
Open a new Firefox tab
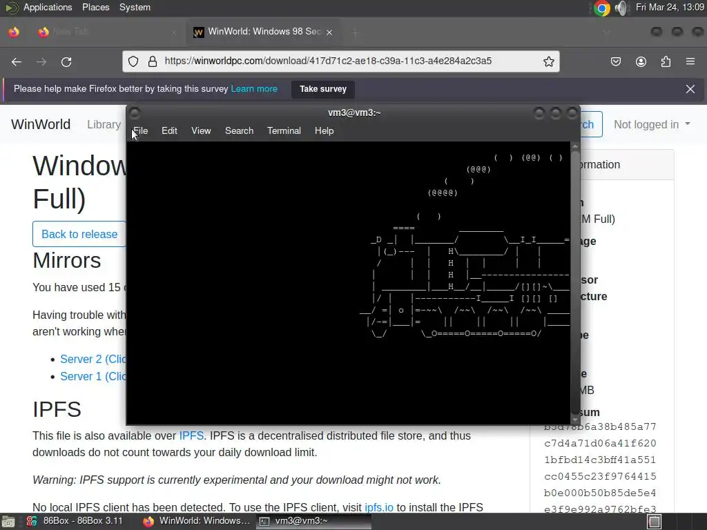(x=356, y=32)
